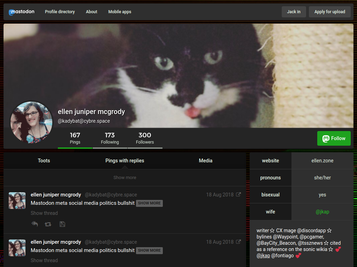357x267 pixels.
Task: Switch to the Toots tab
Action: 44,161
